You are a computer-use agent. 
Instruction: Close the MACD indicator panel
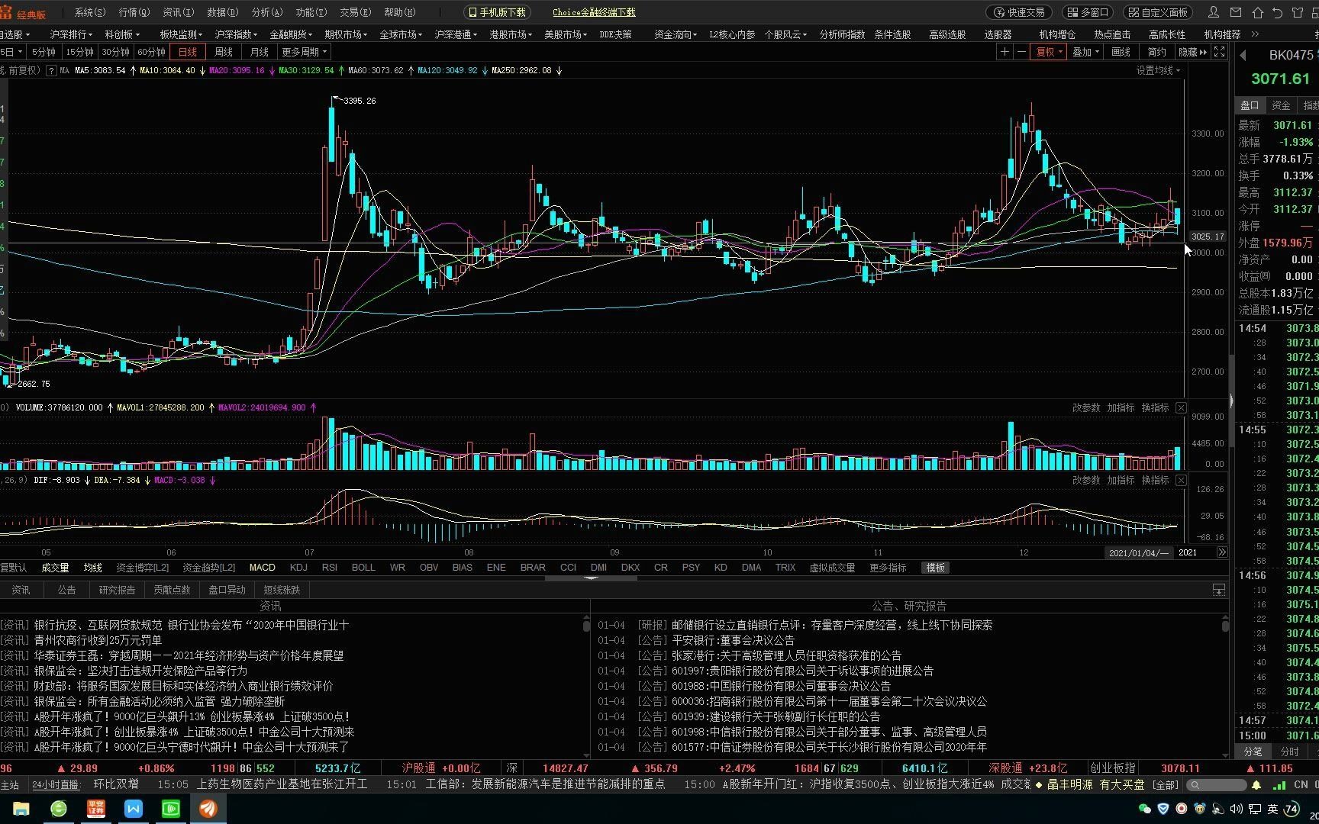tap(1181, 480)
